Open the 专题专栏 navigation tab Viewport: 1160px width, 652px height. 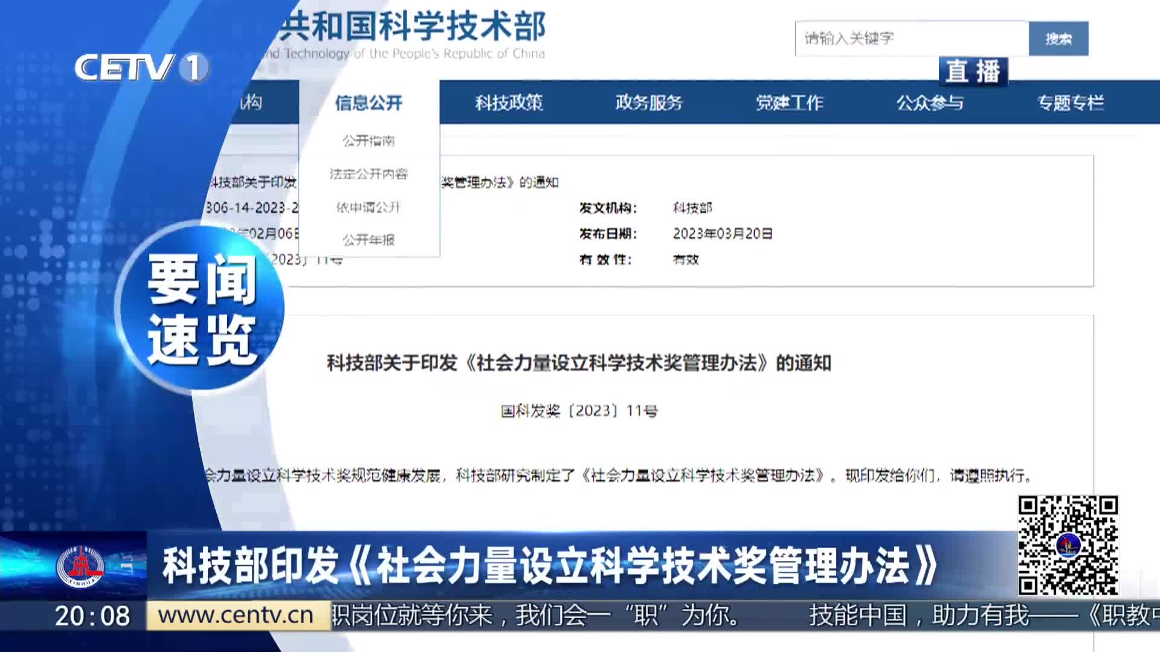1071,103
